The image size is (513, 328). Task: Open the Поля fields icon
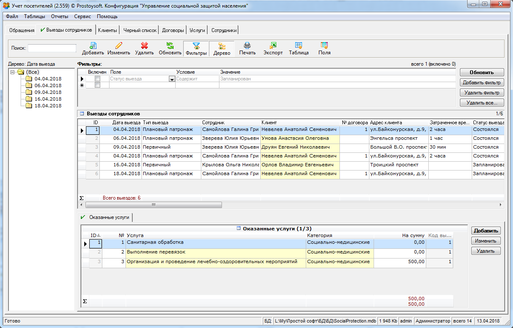click(x=324, y=46)
